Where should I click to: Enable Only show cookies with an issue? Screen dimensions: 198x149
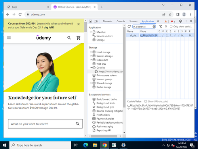pyautogui.click(x=171, y=27)
